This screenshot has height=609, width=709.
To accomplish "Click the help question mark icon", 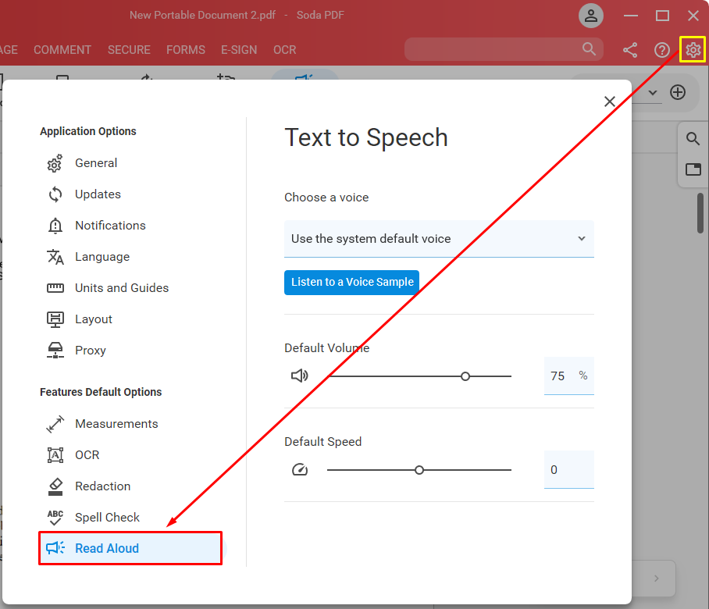I will pyautogui.click(x=662, y=50).
